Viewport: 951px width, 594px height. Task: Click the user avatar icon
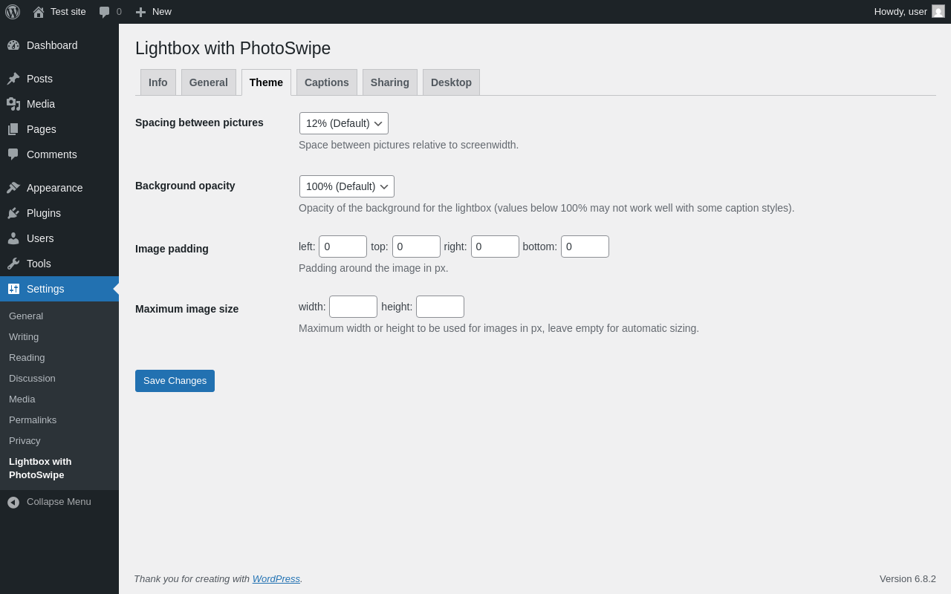938,11
